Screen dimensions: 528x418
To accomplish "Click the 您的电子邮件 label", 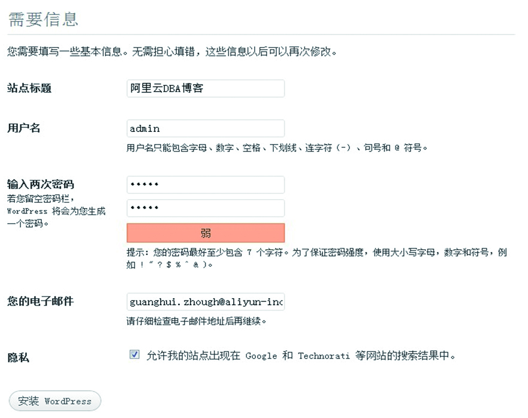I will (x=40, y=301).
